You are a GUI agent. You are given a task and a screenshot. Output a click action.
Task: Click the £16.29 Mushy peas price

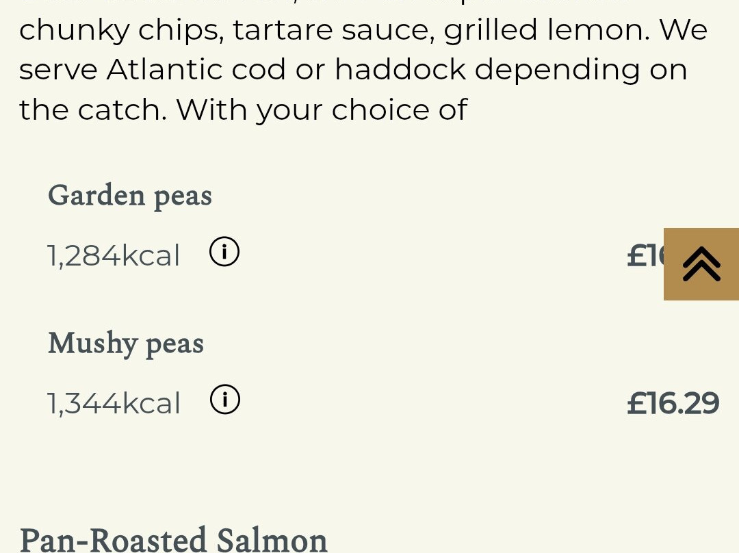(673, 403)
